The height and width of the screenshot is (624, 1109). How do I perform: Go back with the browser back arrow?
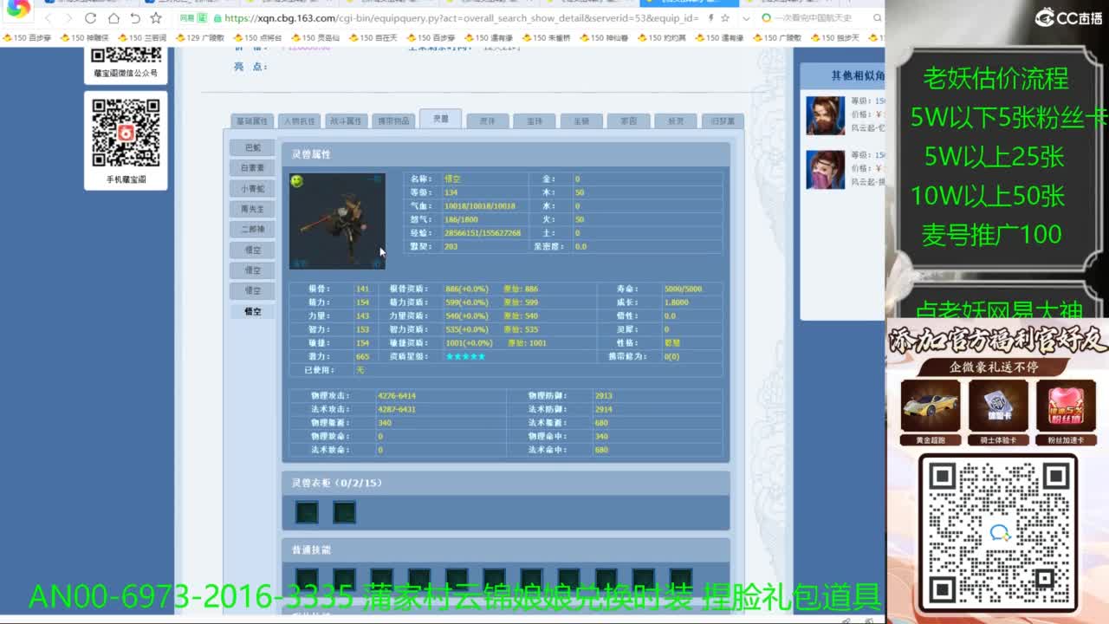[48, 18]
